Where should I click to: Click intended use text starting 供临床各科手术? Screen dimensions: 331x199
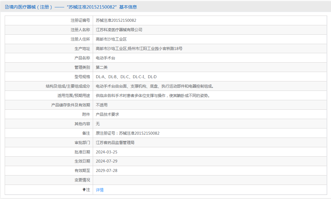(153, 96)
